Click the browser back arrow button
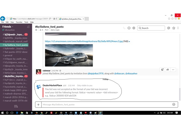181x128 pixels. pyautogui.click(x=3, y=18)
